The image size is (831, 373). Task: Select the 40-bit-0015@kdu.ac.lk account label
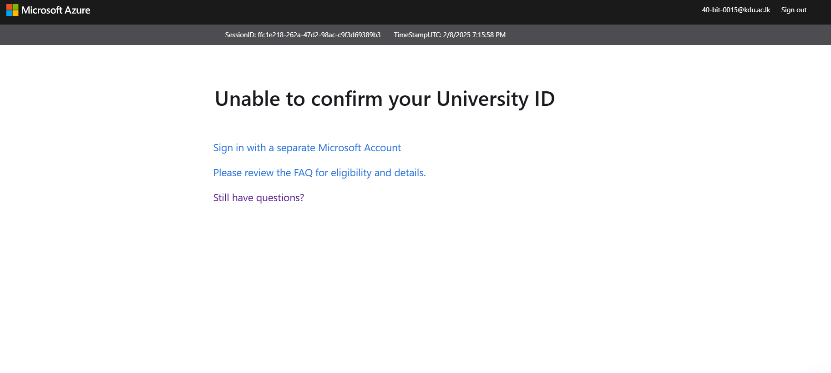[x=736, y=10]
